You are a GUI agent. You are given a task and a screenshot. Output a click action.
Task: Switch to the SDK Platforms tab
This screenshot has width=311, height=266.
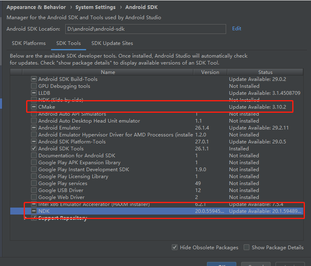[x=29, y=43]
